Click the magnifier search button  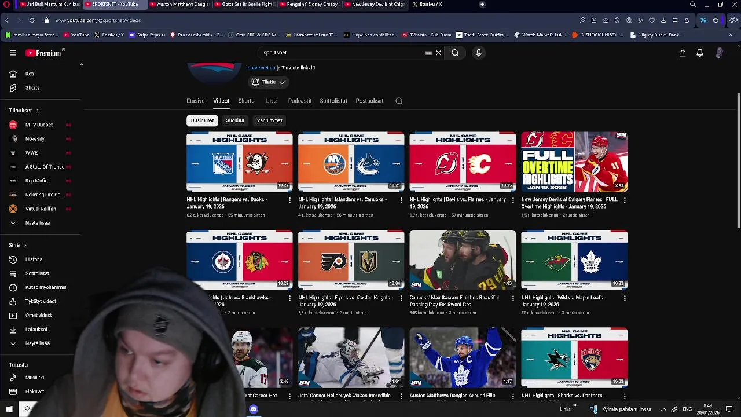[455, 53]
